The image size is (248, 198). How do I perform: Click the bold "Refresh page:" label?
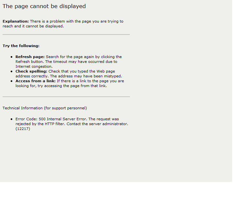tap(30, 57)
